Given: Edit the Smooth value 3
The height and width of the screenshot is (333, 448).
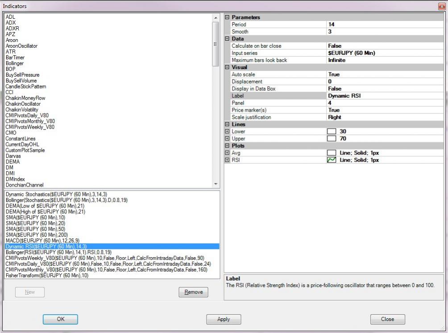Looking at the screenshot, I should pos(385,31).
